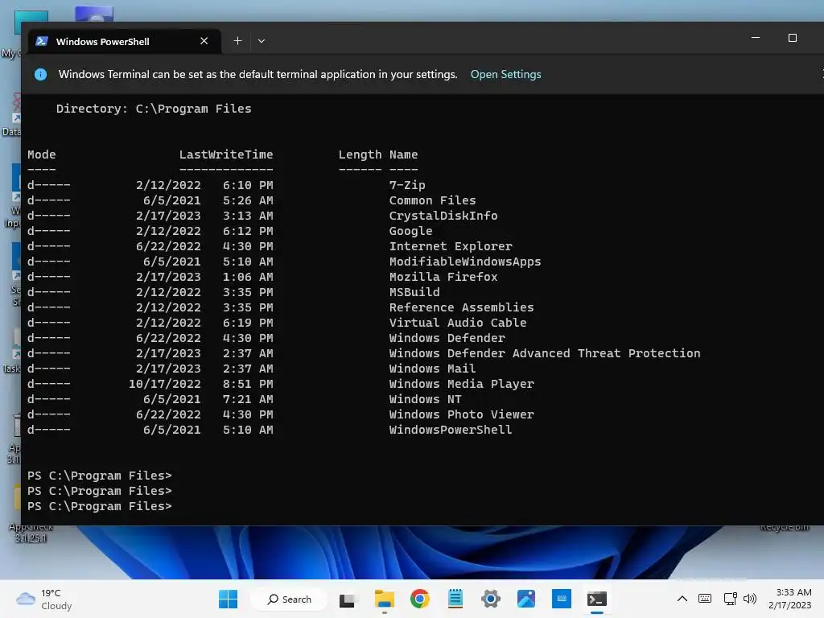Screen dimensions: 824x618
Task: Click the 7-Zip directory name
Action: pos(407,185)
